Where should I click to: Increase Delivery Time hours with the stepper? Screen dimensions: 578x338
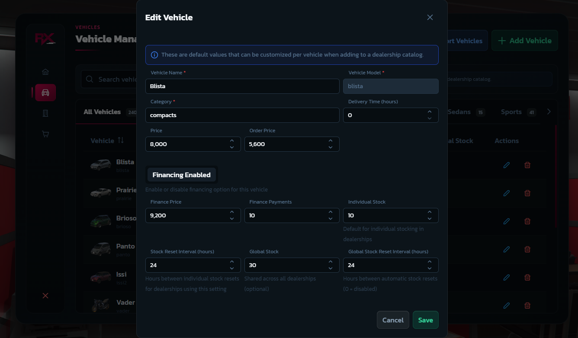click(x=429, y=112)
